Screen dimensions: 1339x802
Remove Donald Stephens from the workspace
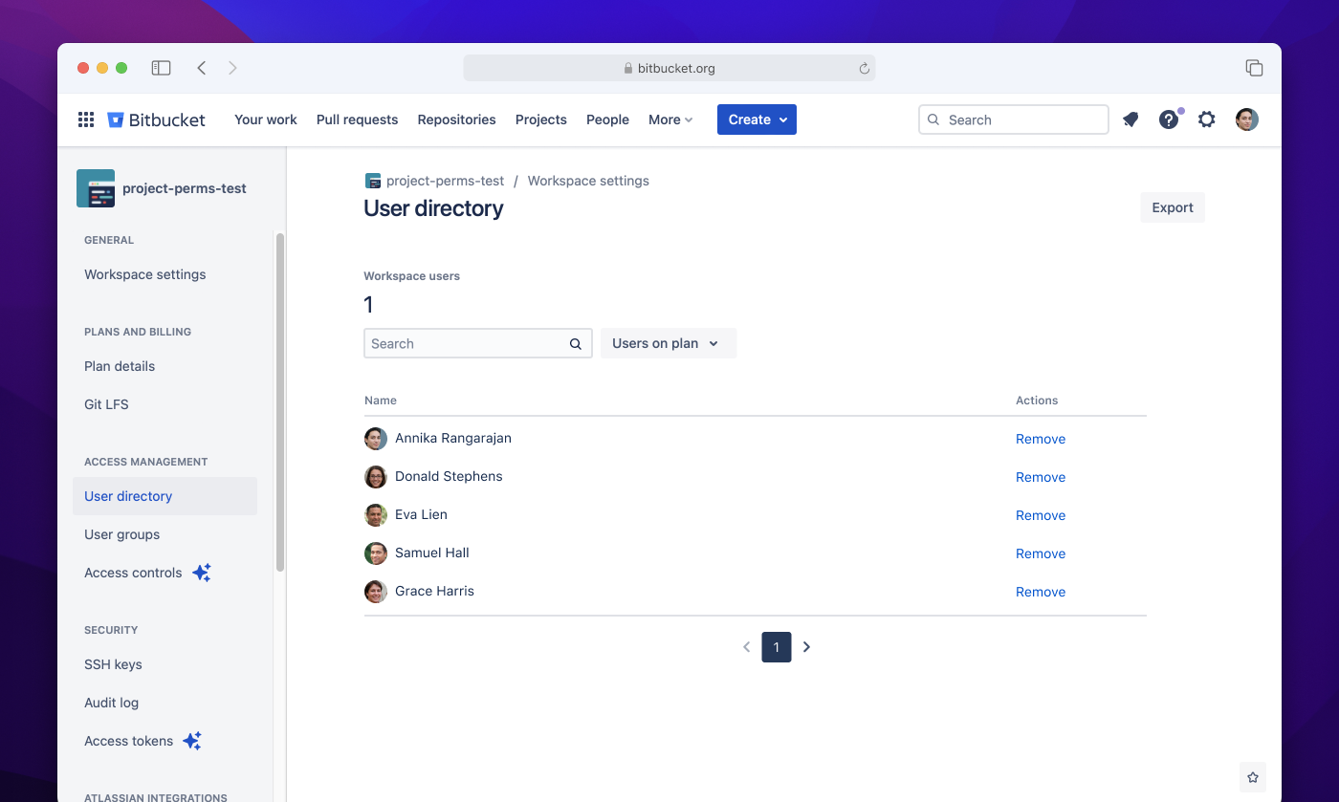(x=1040, y=476)
